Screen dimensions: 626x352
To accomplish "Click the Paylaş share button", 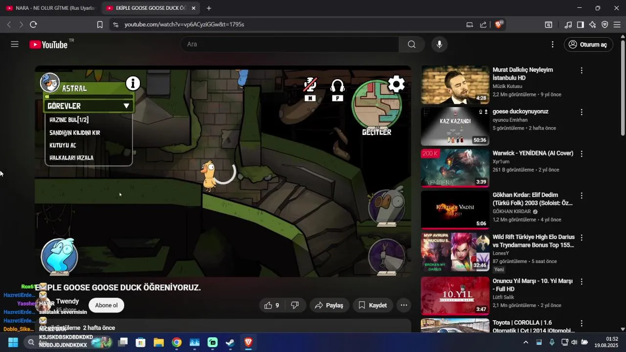I will pos(329,305).
